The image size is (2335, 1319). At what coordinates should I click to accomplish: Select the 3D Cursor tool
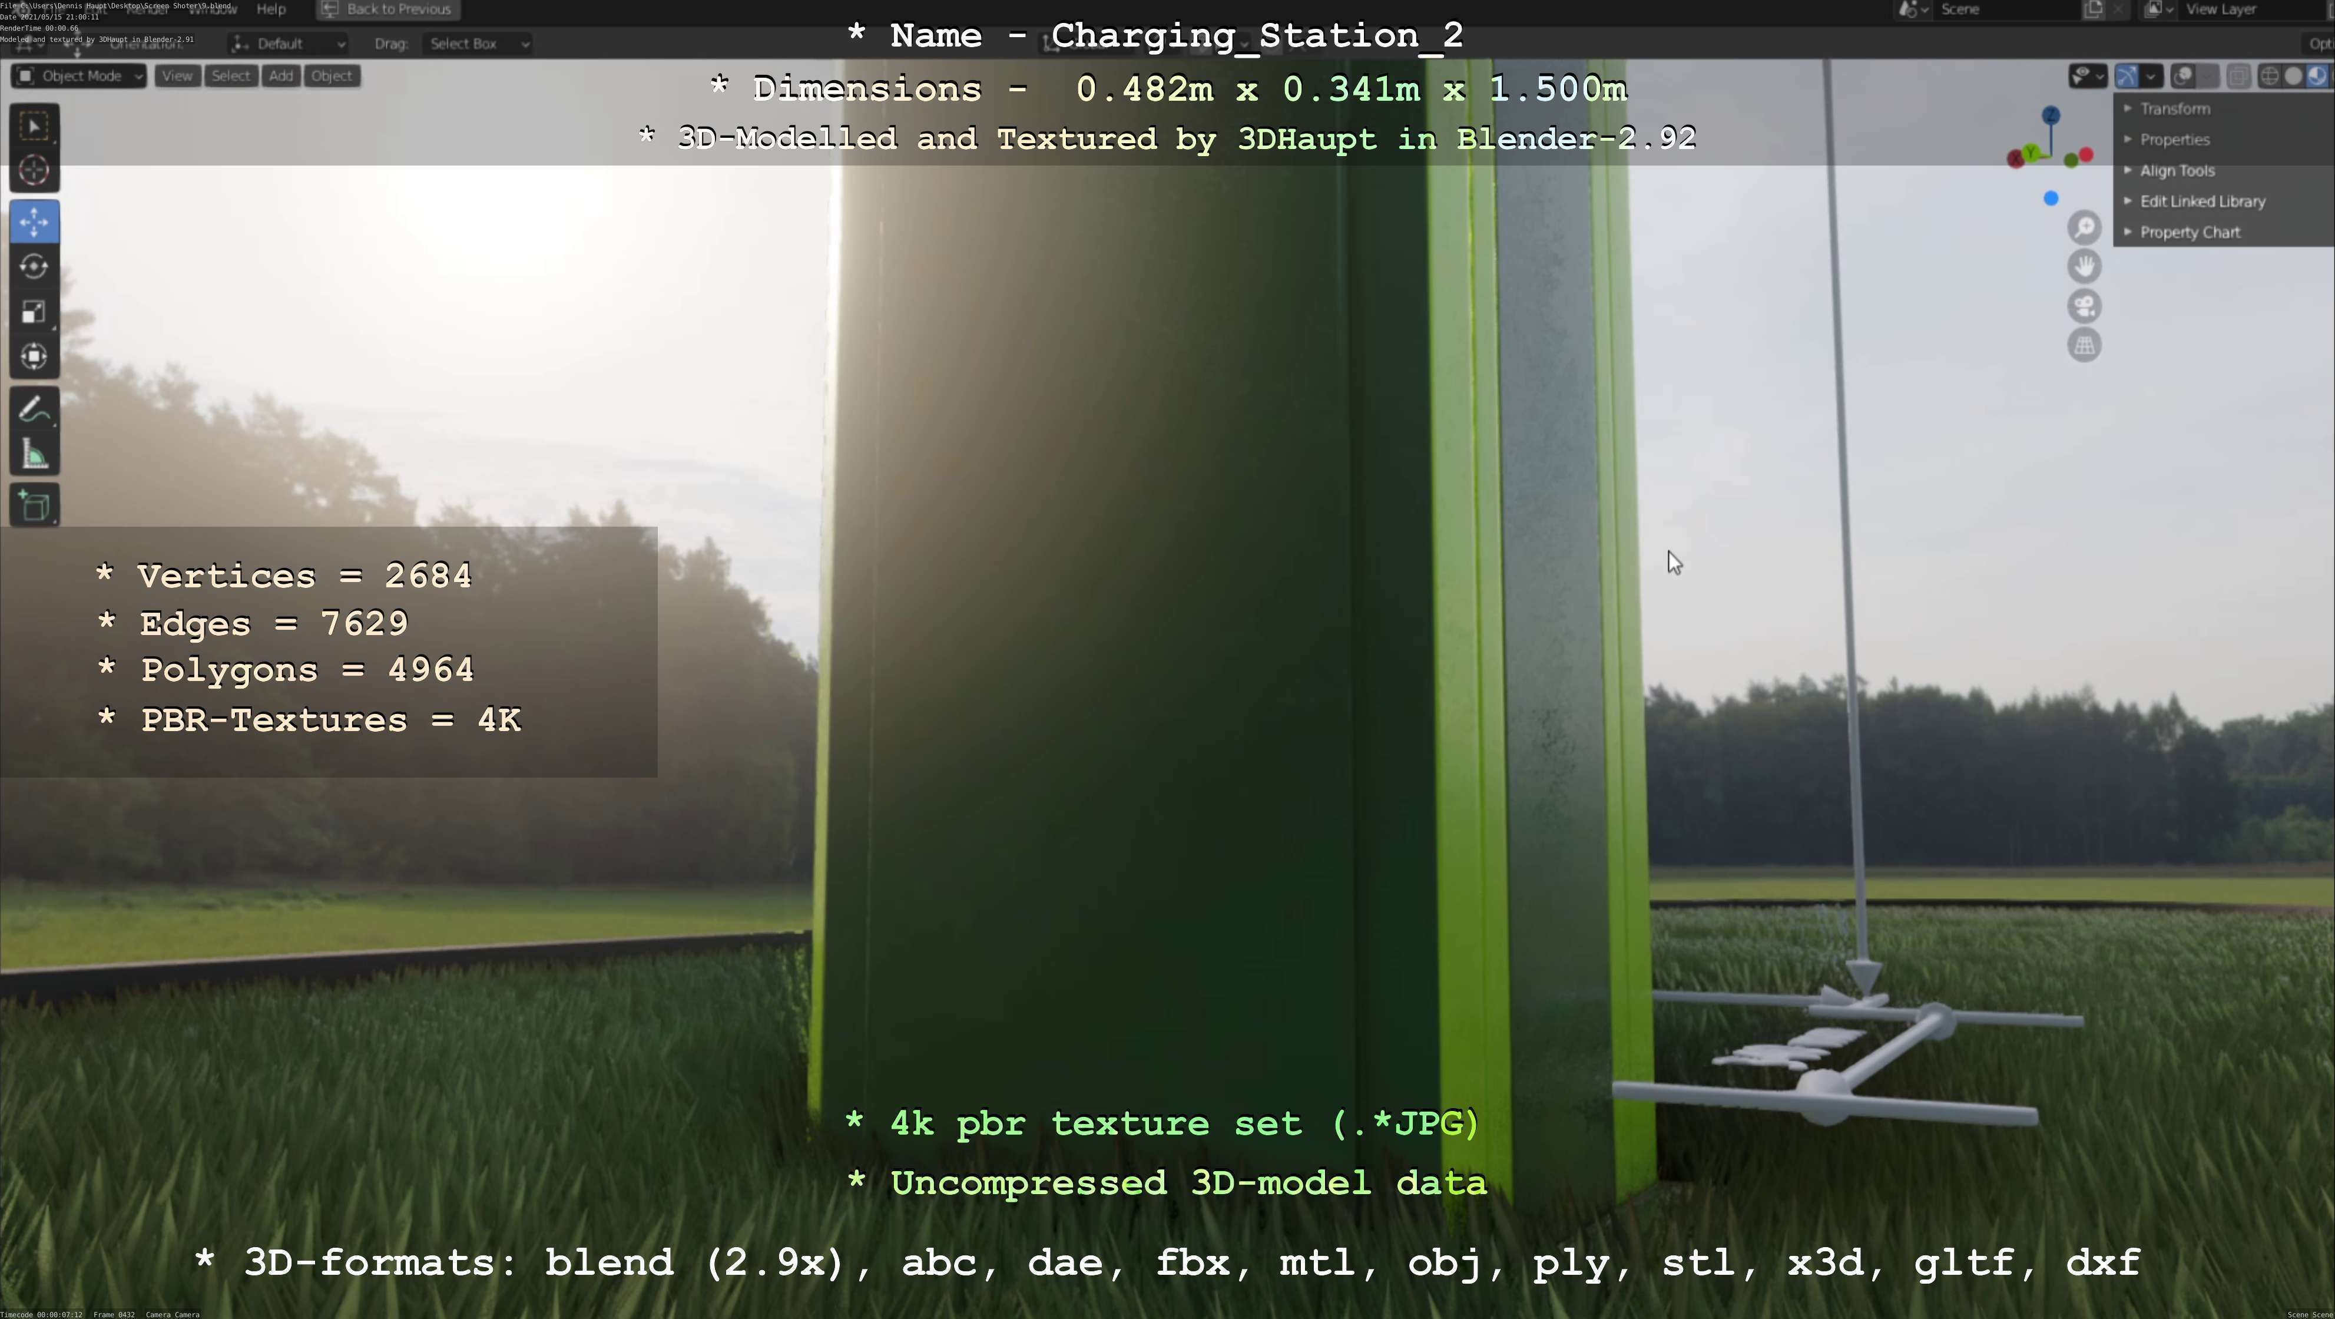[34, 170]
